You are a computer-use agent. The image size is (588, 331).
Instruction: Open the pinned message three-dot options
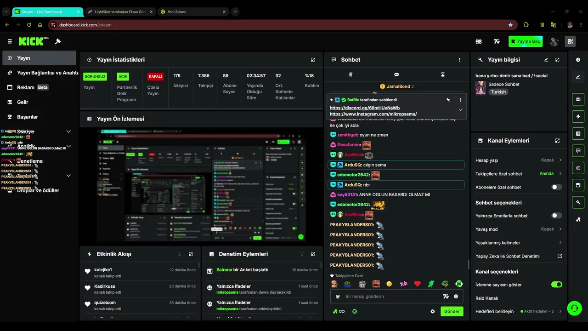(460, 100)
